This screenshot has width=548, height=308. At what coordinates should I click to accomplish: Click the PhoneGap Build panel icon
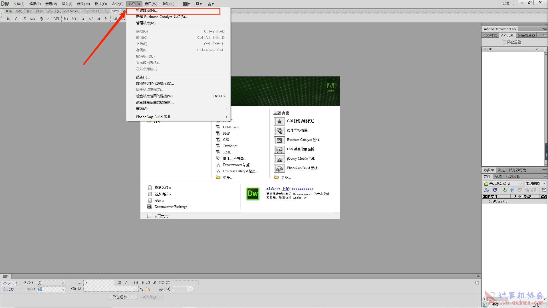pyautogui.click(x=279, y=169)
